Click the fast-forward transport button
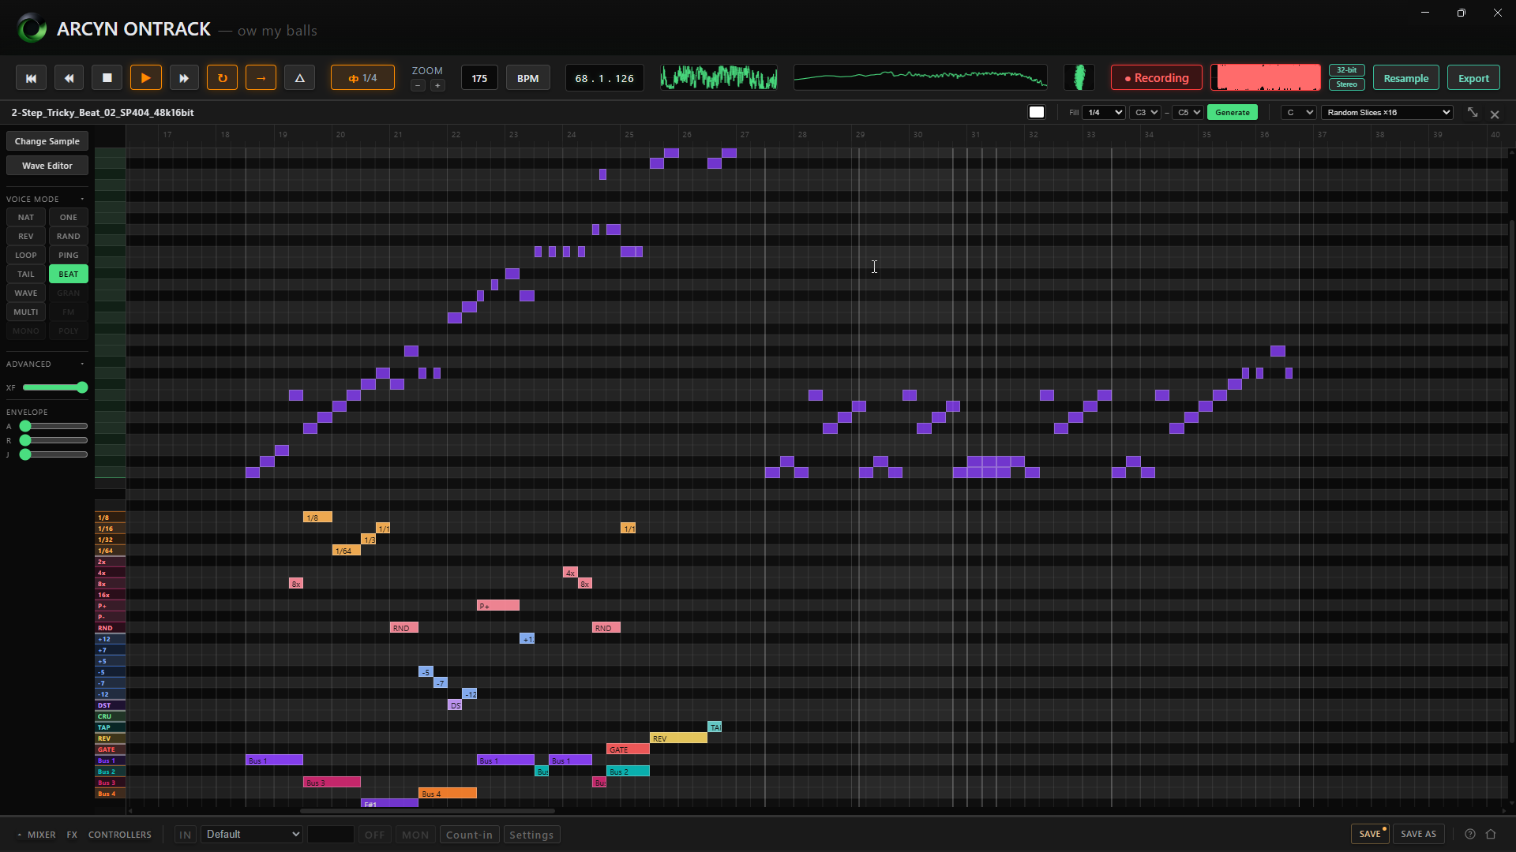The height and width of the screenshot is (852, 1516). point(184,78)
